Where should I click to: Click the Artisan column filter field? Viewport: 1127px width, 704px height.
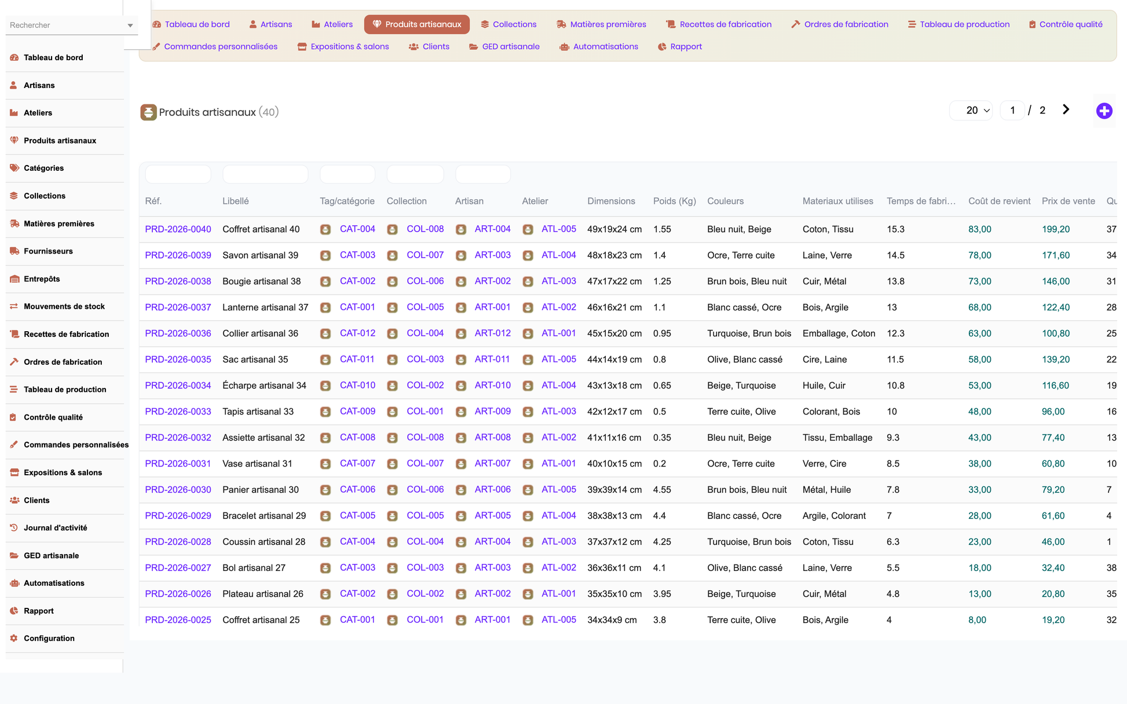[483, 174]
